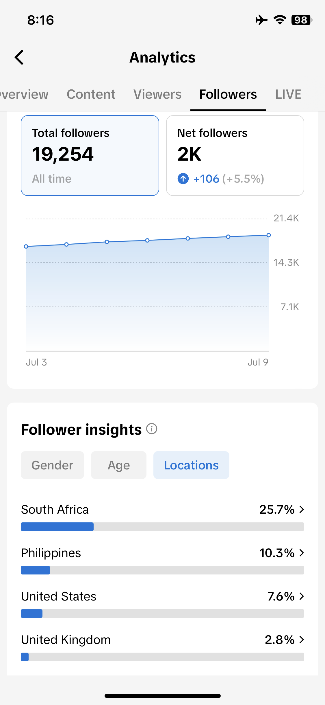Go to the LIVE tab
The image size is (325, 705).
point(288,94)
